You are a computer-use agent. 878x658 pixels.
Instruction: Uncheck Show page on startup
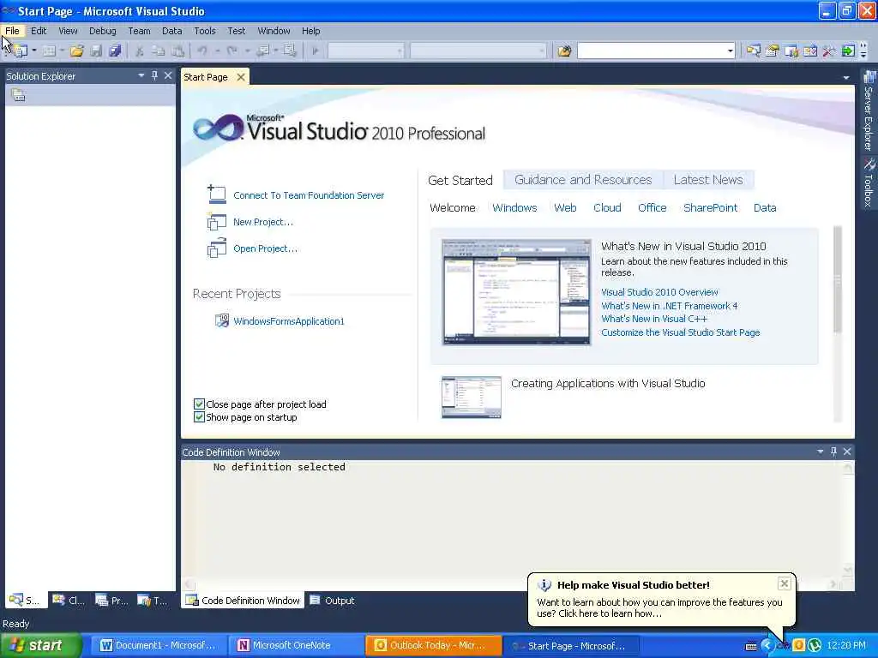199,417
